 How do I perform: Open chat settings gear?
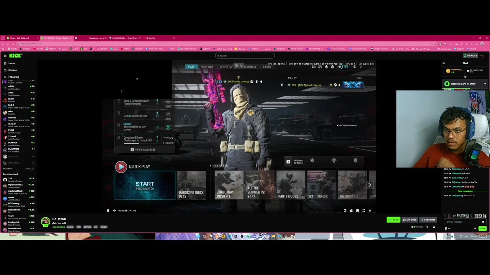(x=475, y=228)
